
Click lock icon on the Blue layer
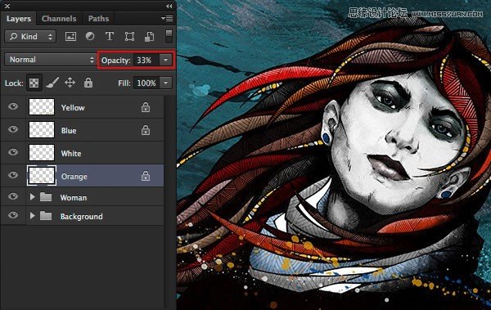[146, 130]
